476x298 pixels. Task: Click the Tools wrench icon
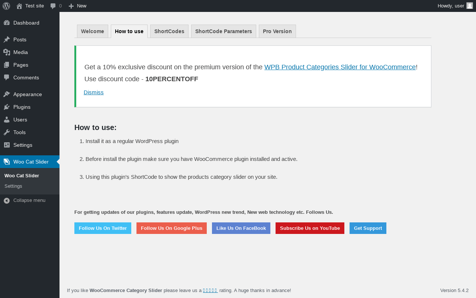pos(7,132)
